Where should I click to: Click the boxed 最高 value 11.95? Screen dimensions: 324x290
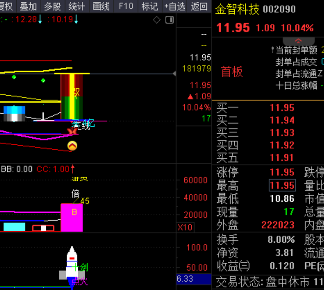[x=282, y=185]
